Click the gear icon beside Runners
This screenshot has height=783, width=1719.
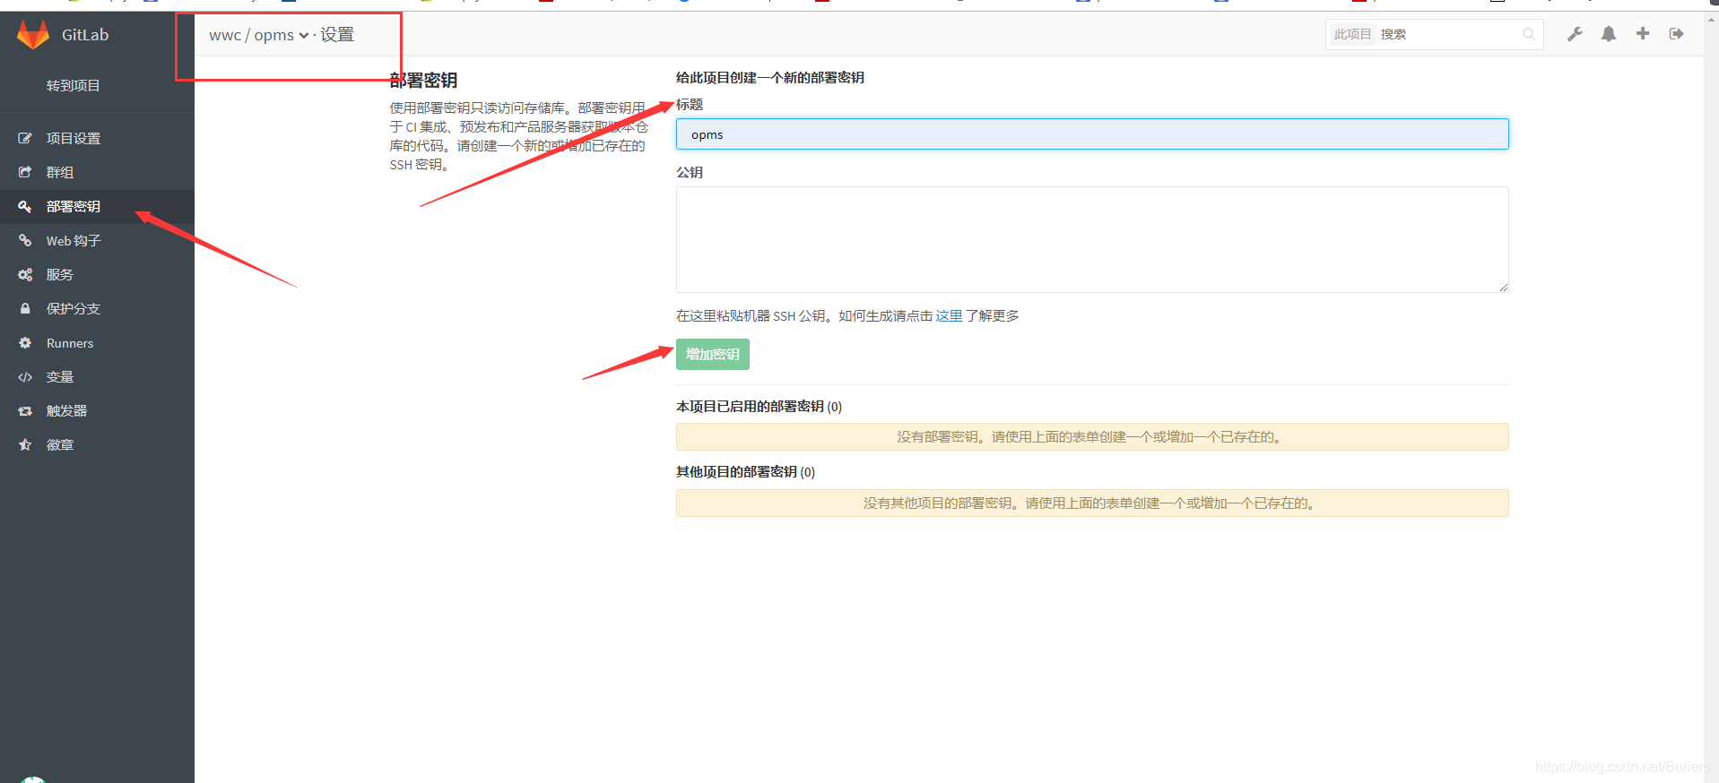coord(25,342)
